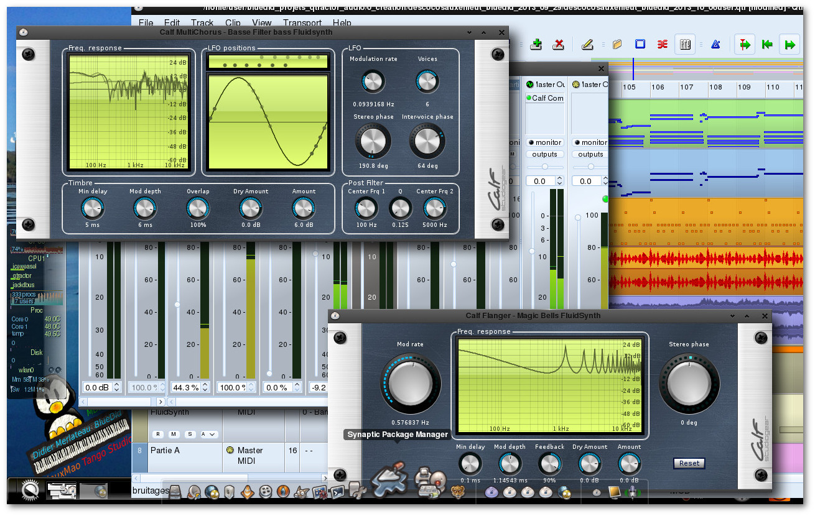Open the Mixer window via toolbar icon
Viewport: 815px width, 516px height.
point(685,45)
